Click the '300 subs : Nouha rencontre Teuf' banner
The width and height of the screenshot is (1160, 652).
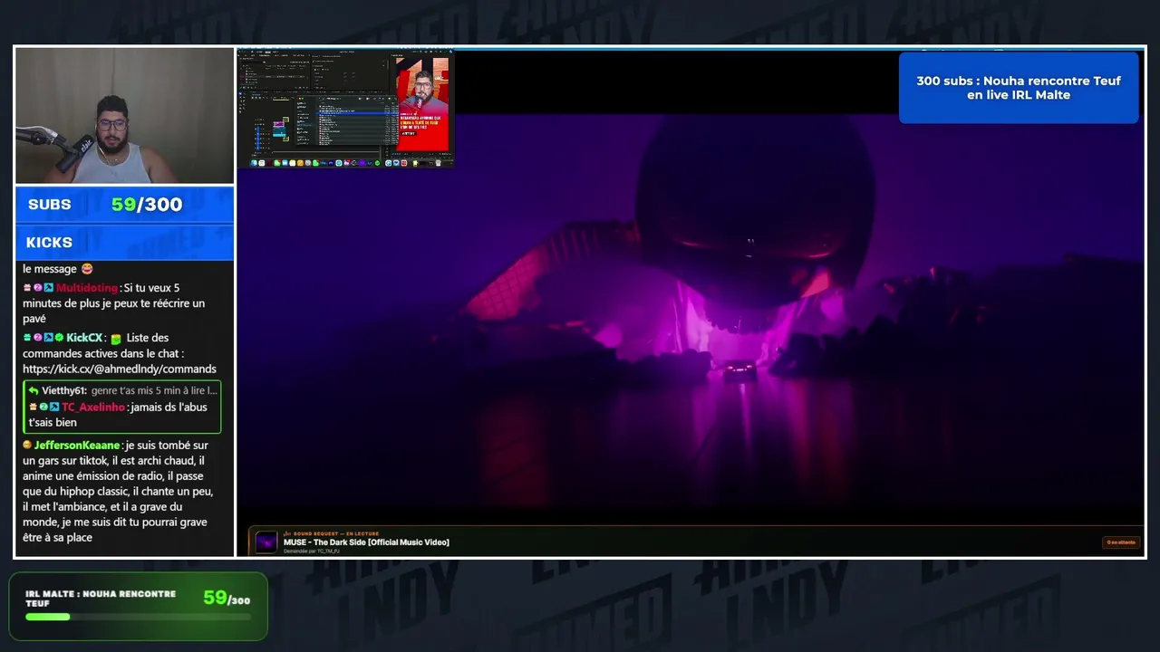[x=1019, y=88]
